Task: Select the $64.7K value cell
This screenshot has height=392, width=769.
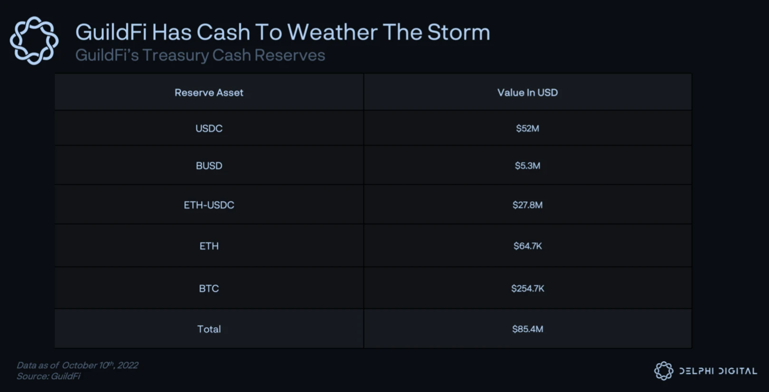Action: tap(527, 246)
